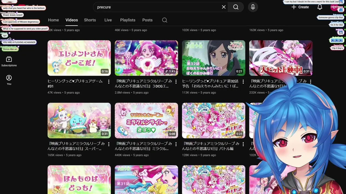Screen dimensions: 346x194
Task: Play the 1:41 pink Cure thumbnail
Action: point(146,58)
